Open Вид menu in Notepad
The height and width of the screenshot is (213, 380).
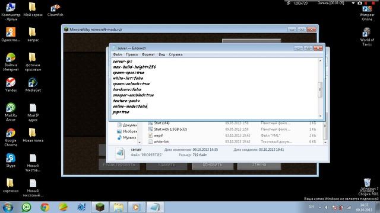click(x=161, y=54)
